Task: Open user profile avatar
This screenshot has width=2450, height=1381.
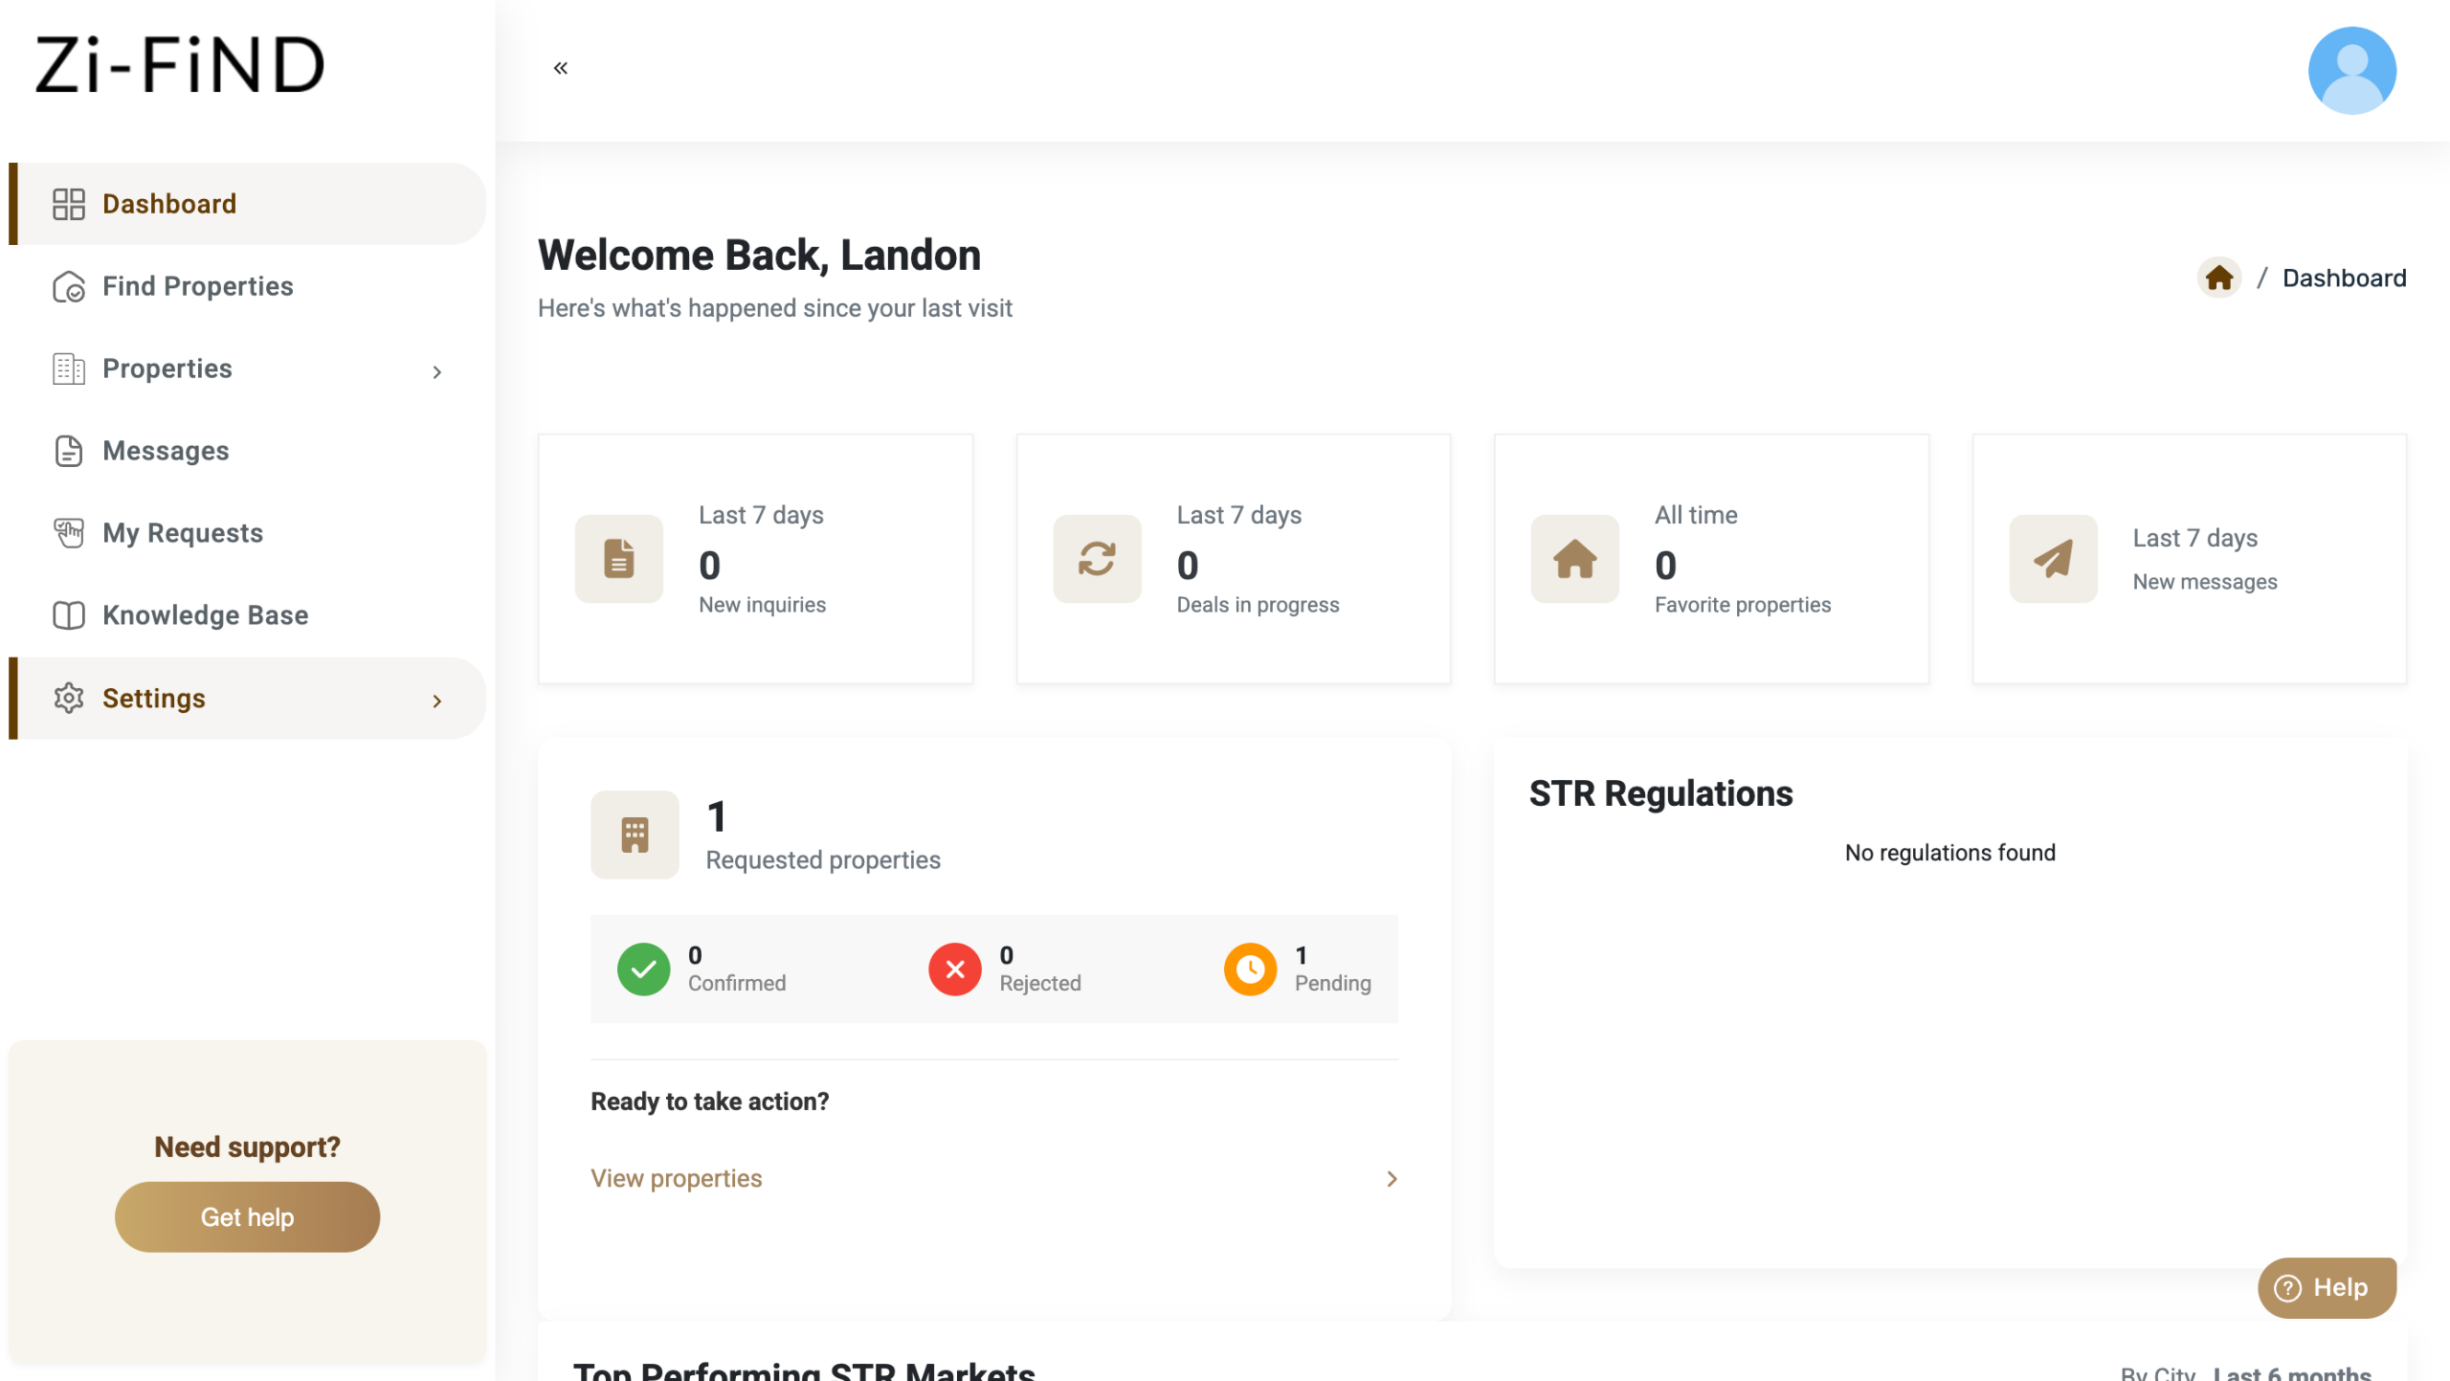Action: click(2351, 71)
